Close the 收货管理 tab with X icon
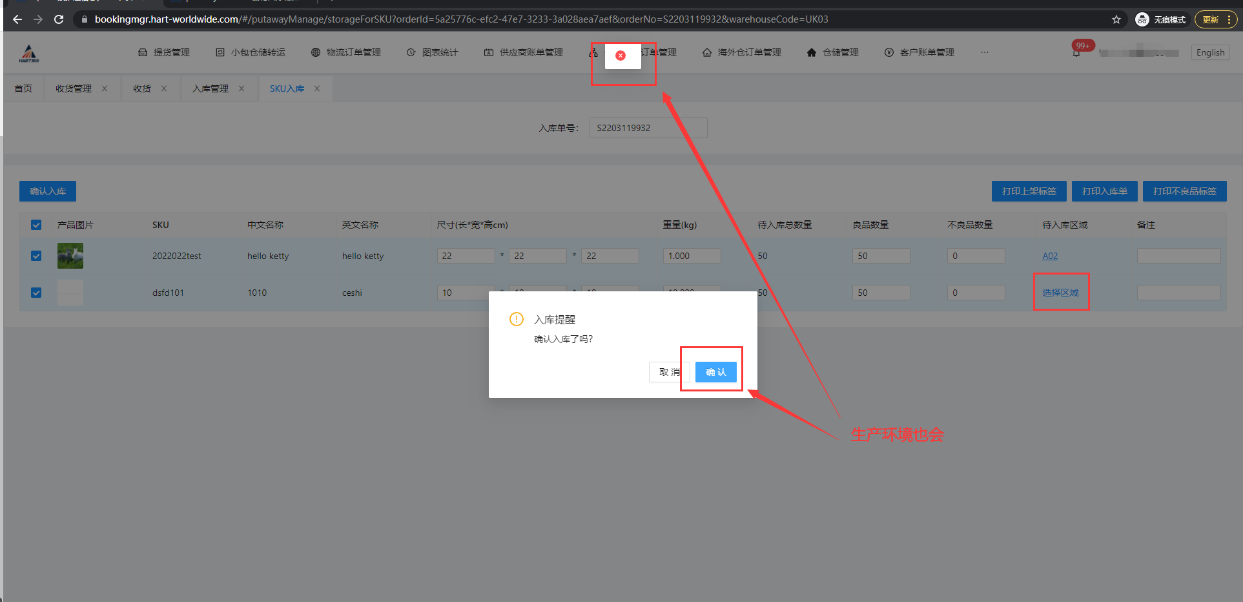1243x602 pixels. point(105,88)
